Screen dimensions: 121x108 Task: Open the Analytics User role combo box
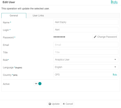pos(86,60)
